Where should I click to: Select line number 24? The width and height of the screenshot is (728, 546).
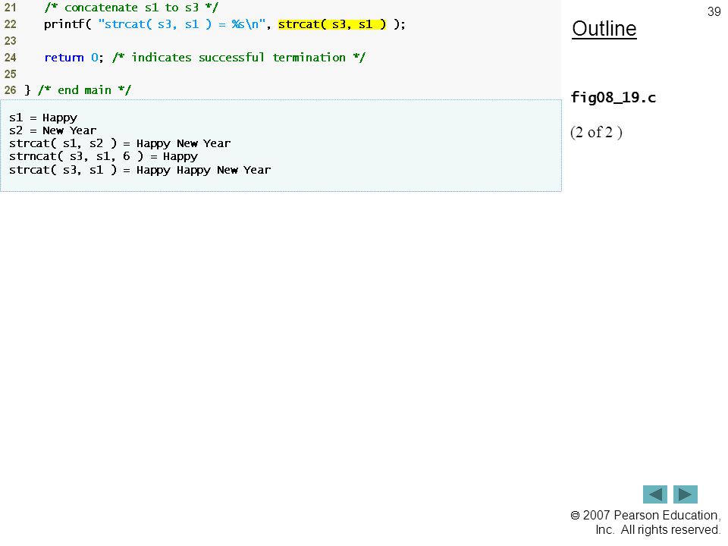click(10, 58)
